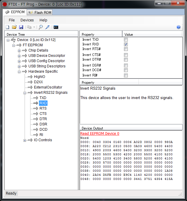Enable the Invert RTS# checkbox

[126, 49]
